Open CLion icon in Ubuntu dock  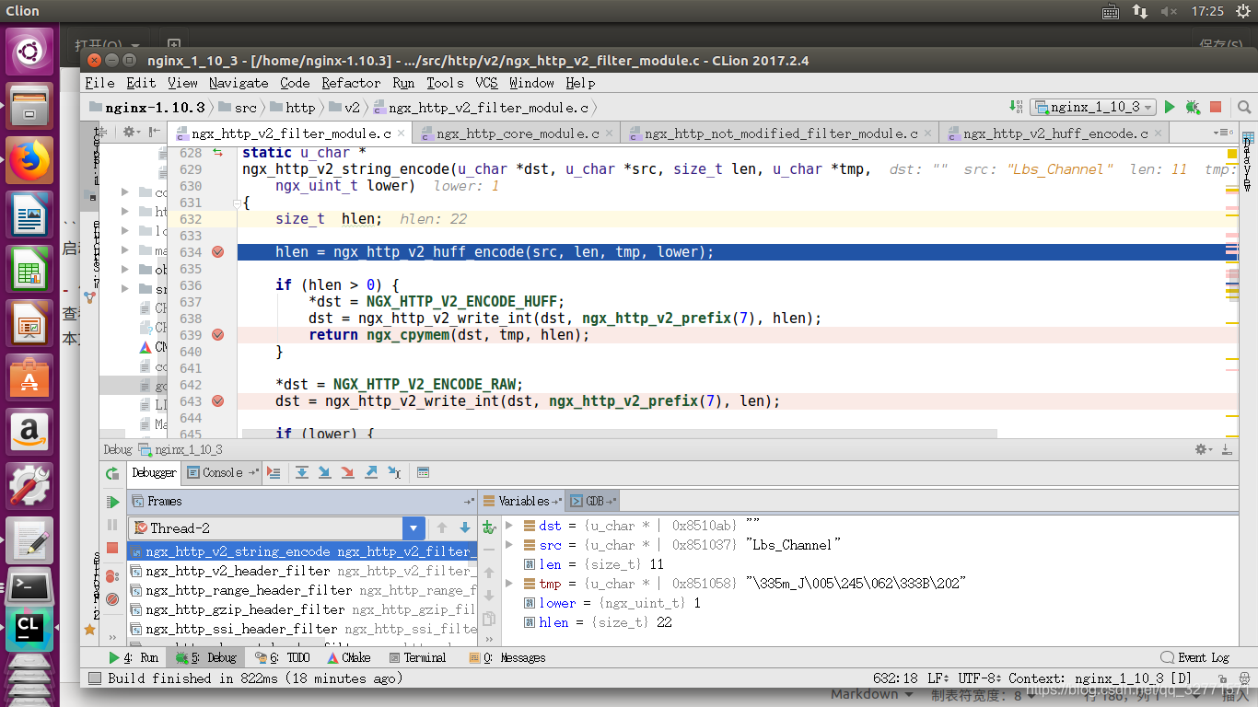[x=30, y=628]
